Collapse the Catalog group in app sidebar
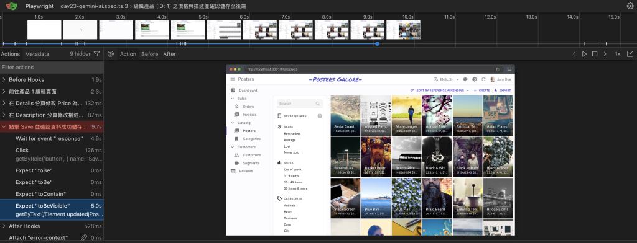This screenshot has width=637, height=243. click(244, 123)
